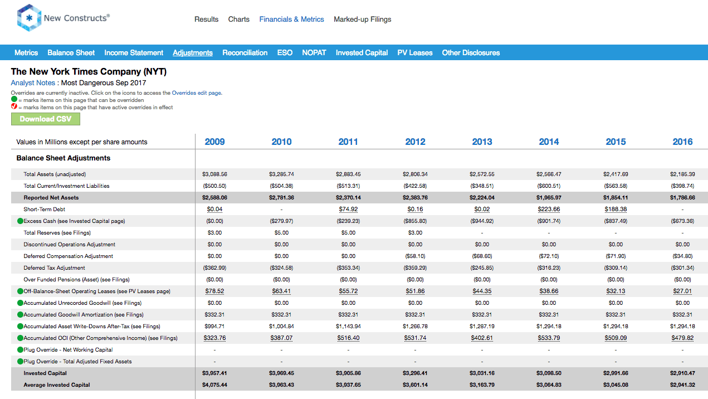Click 2014 Short-Term Debt value $223.66
The height and width of the screenshot is (399, 708).
549,210
